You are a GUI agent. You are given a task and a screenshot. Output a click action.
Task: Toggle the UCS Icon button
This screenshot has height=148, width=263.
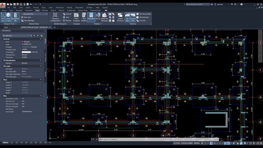(x=3, y=17)
